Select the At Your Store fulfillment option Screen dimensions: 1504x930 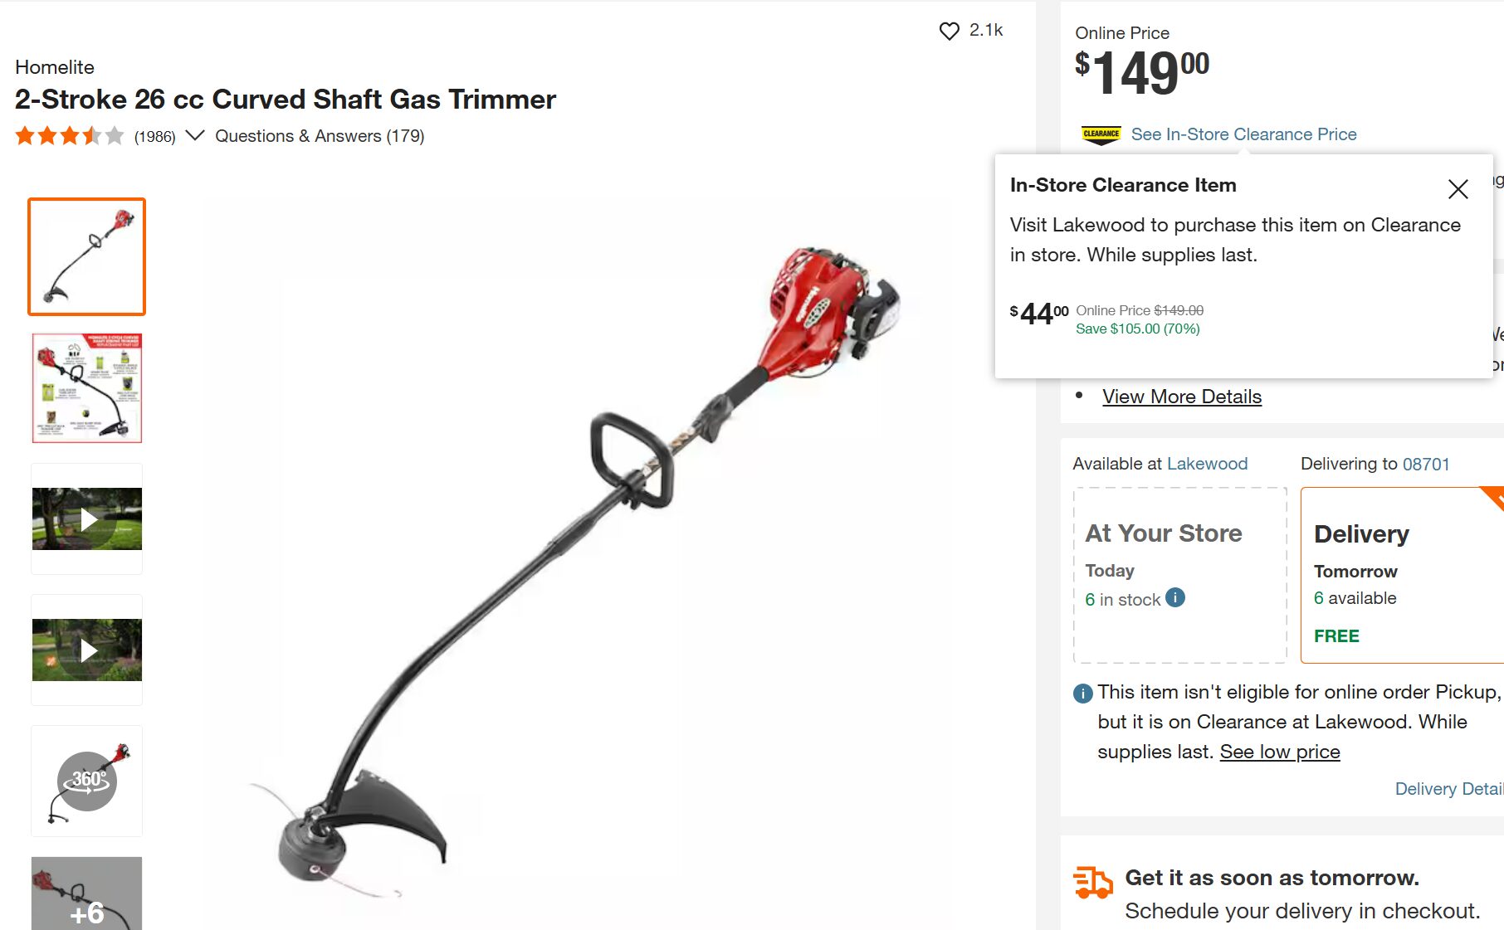click(x=1179, y=575)
